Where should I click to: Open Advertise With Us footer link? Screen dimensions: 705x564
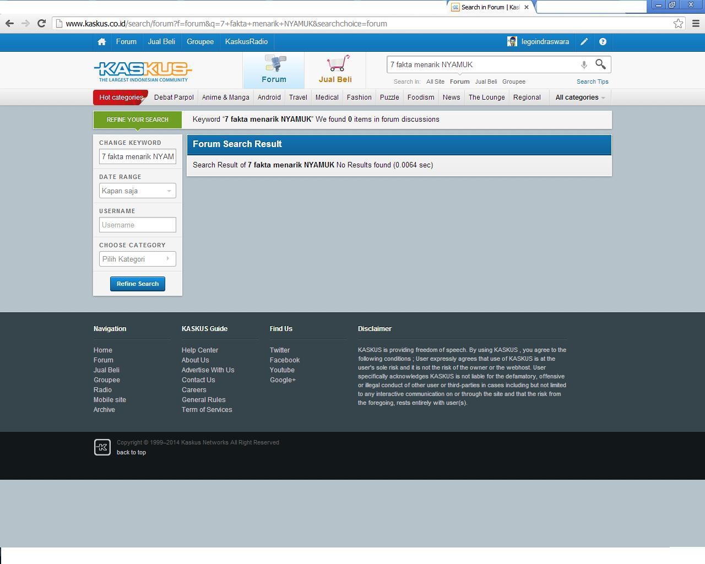tap(208, 370)
